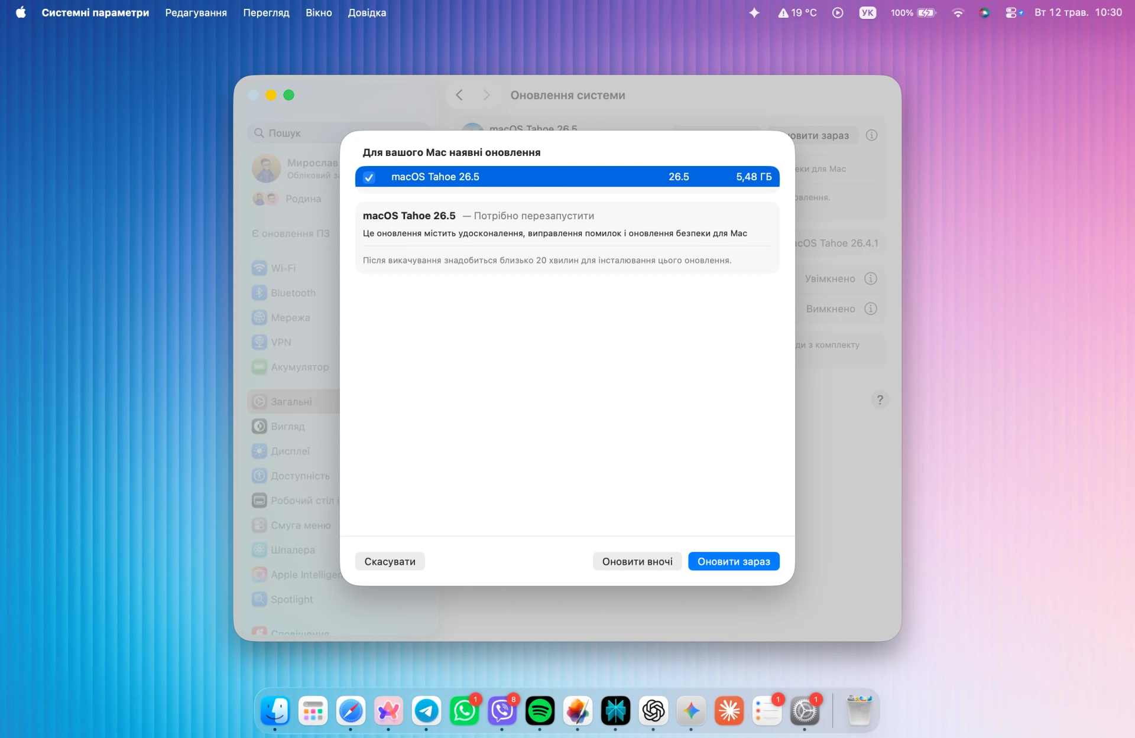
Task: Open the Trash in the Dock
Action: click(859, 710)
